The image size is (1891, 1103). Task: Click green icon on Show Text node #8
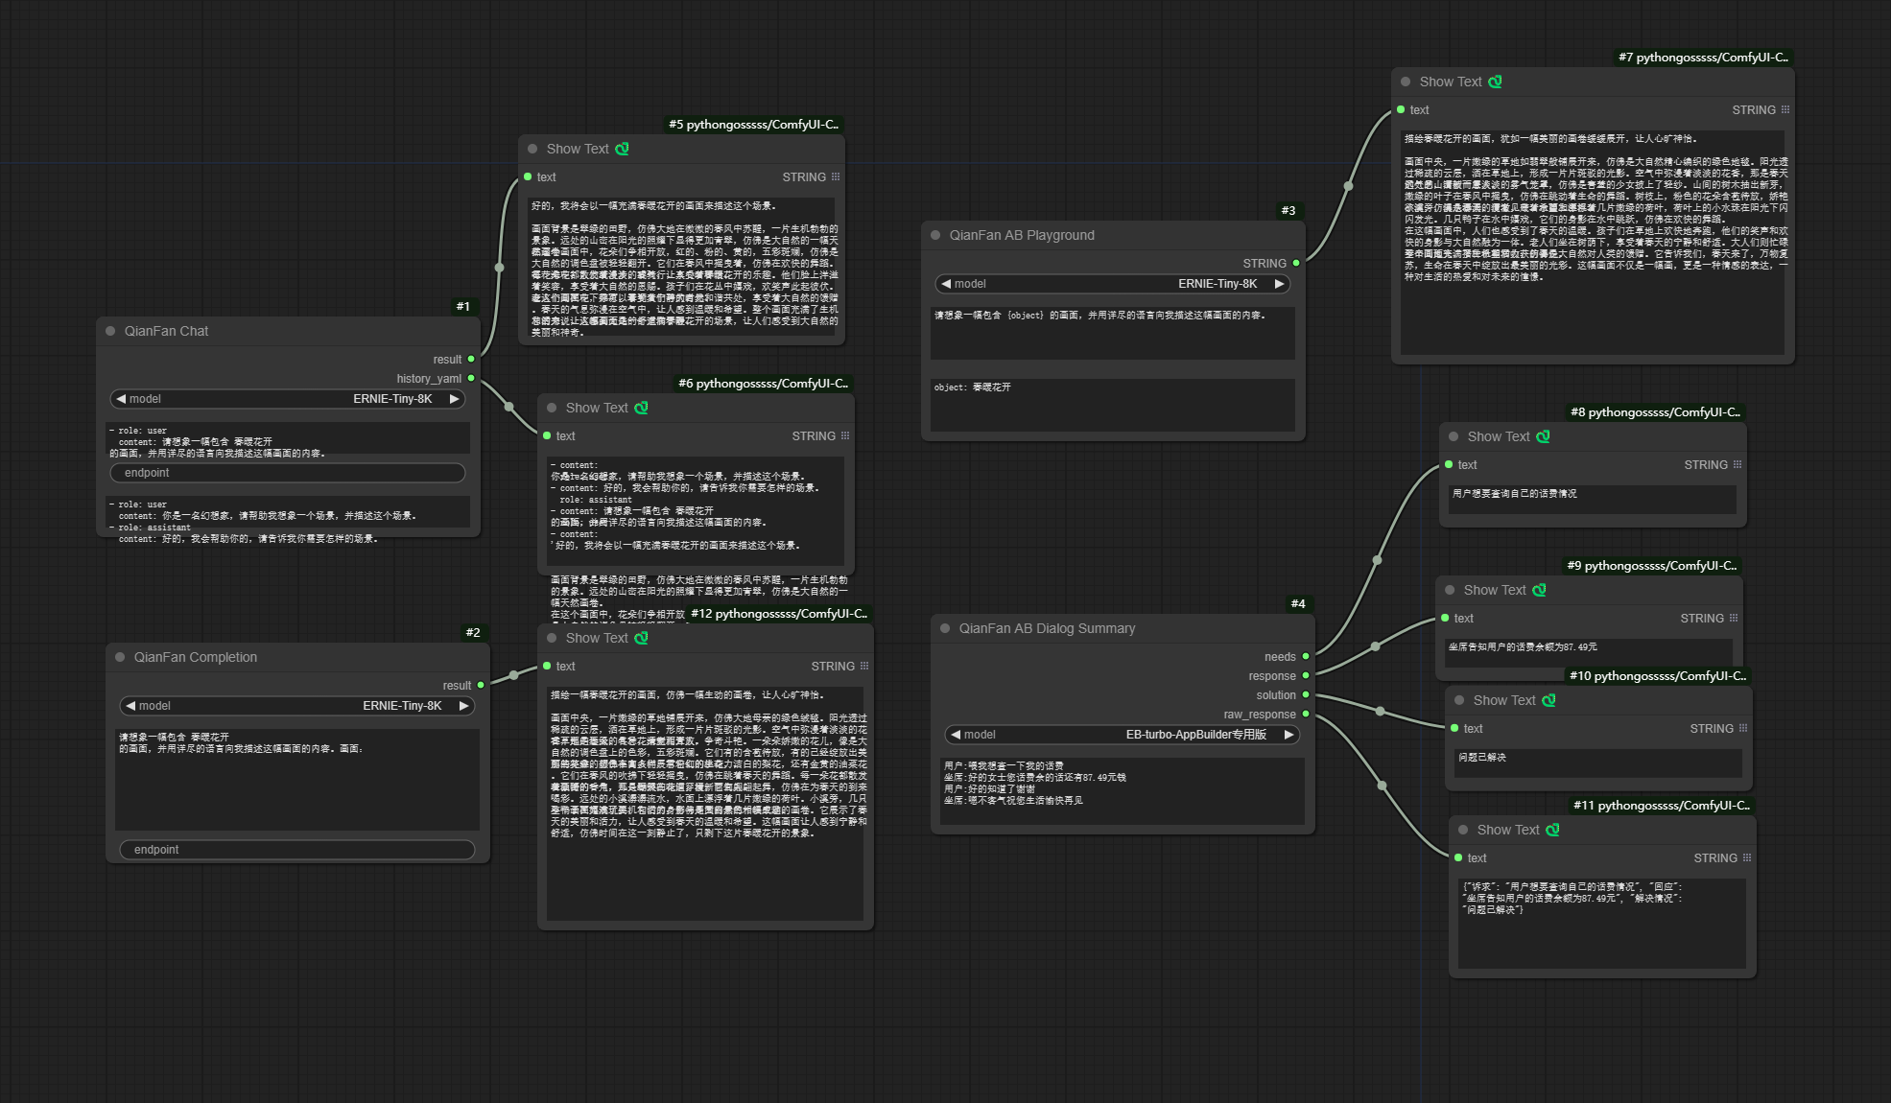tap(1543, 436)
